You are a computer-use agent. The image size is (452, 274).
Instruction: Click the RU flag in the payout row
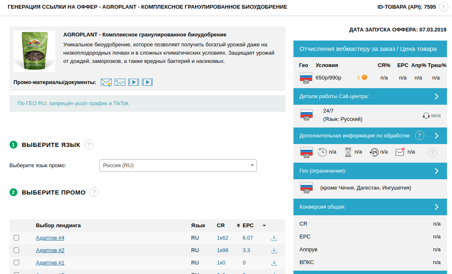[306, 78]
